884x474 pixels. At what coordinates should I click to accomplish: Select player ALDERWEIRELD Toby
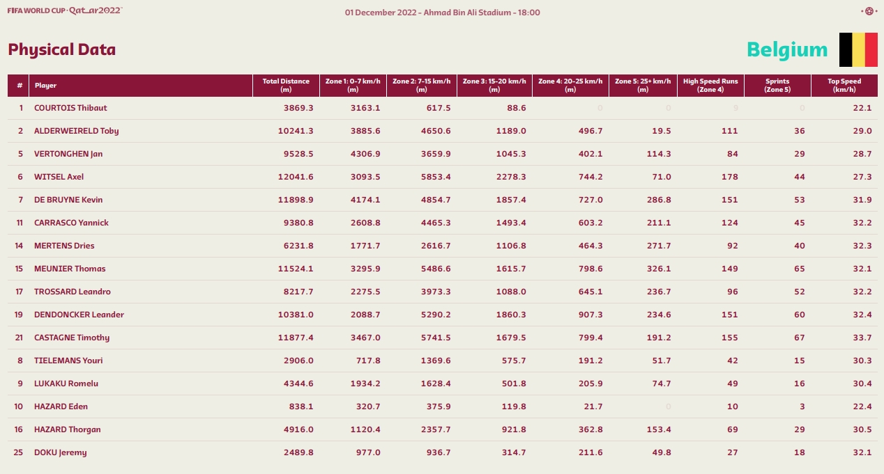pos(77,131)
